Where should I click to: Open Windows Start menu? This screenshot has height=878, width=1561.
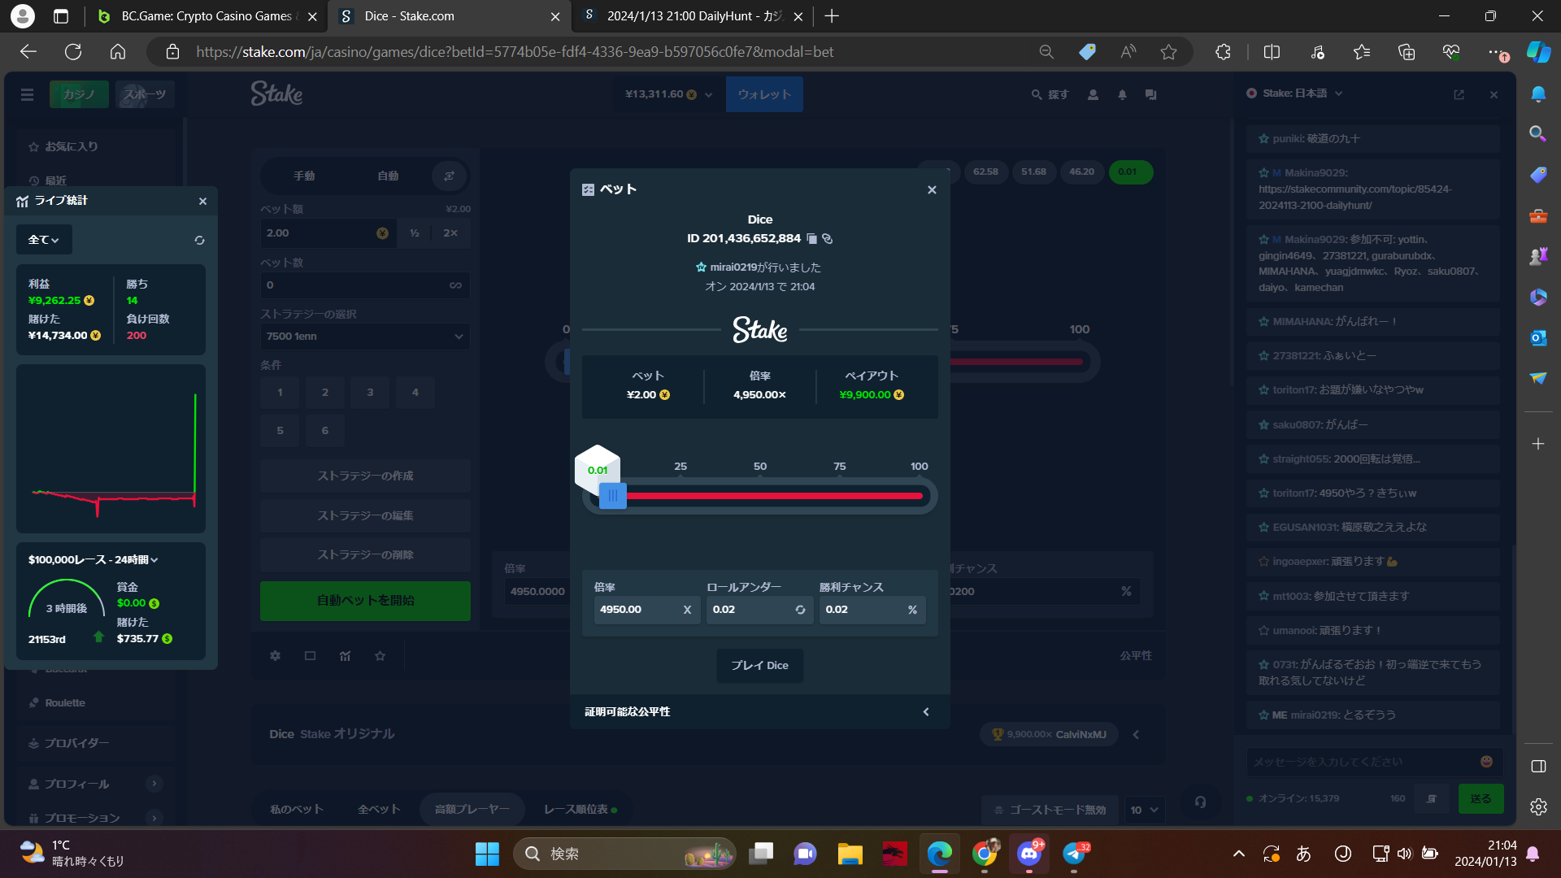pos(487,854)
